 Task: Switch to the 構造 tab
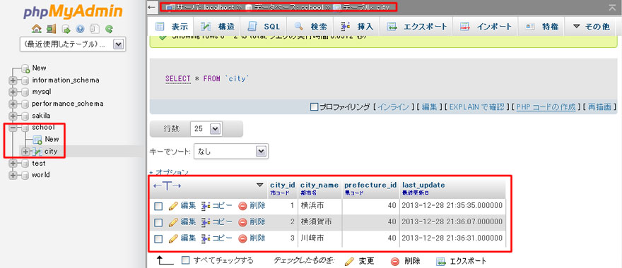coord(218,27)
